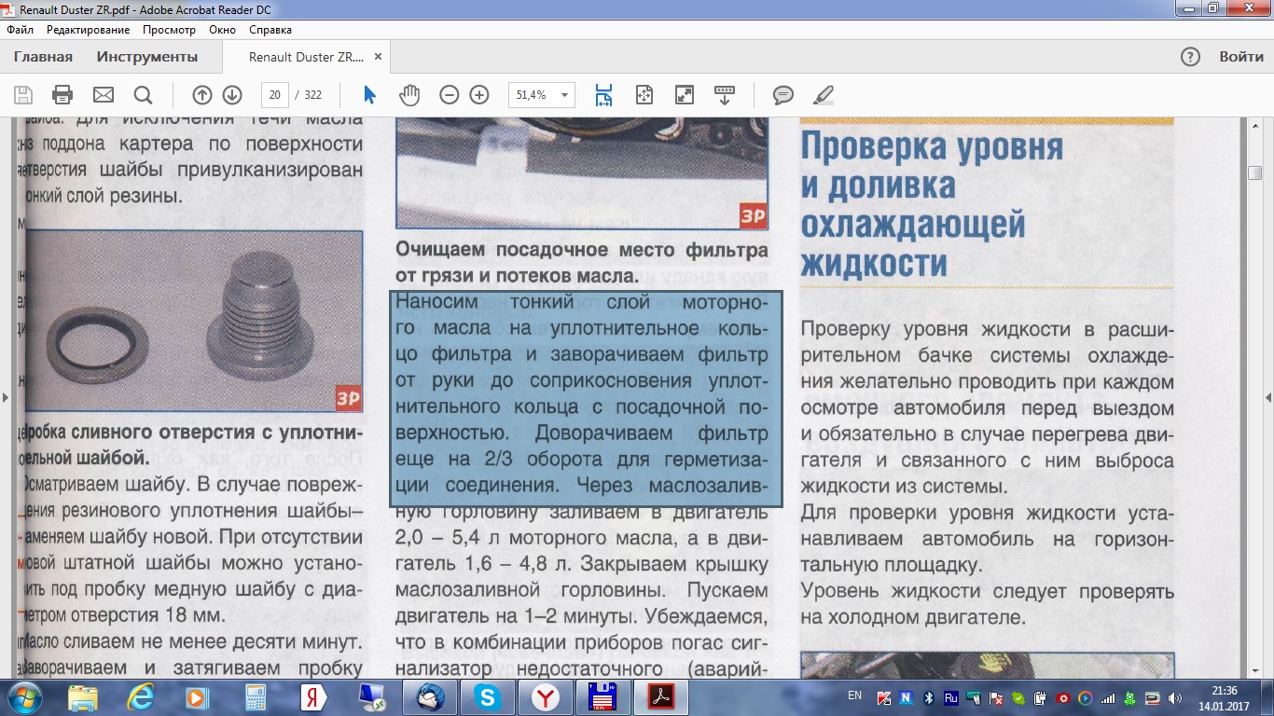Click the line Уровень жидкости следует проверять
The image size is (1274, 716).
(x=987, y=592)
